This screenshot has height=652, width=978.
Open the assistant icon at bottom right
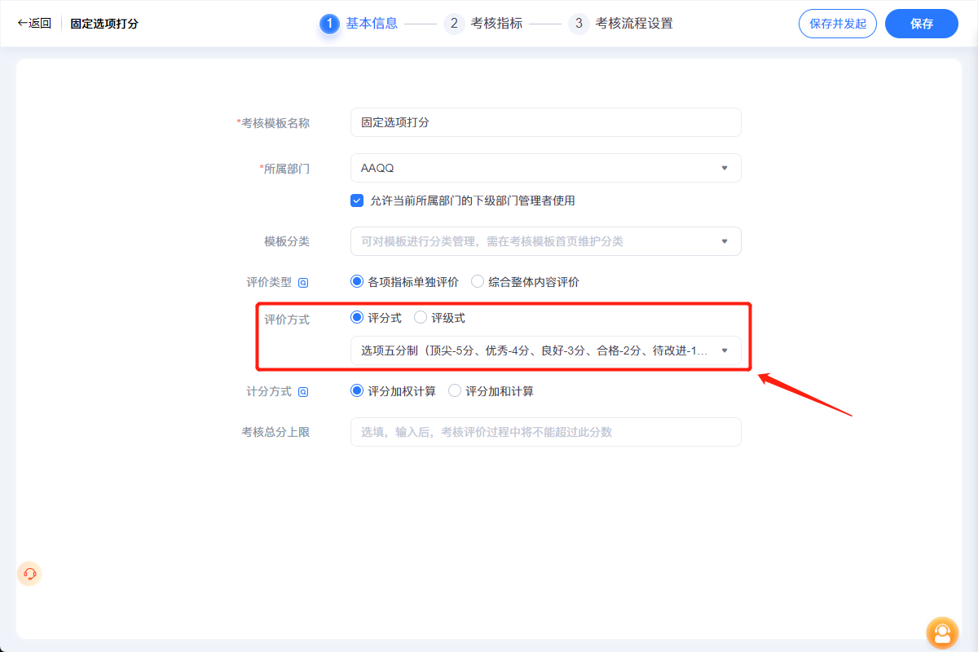[x=942, y=633]
